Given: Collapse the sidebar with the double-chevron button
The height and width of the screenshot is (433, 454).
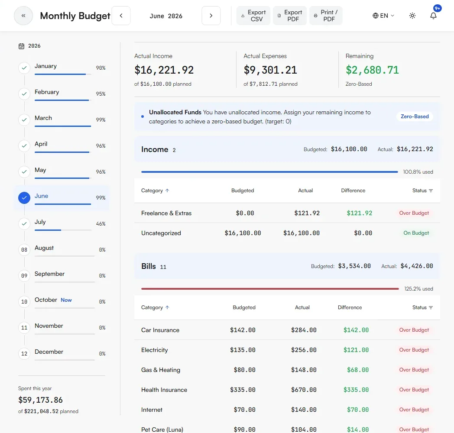Looking at the screenshot, I should coord(23,16).
